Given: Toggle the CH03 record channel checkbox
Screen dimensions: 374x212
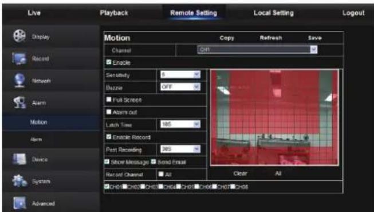Looking at the screenshot, I should [143, 186].
